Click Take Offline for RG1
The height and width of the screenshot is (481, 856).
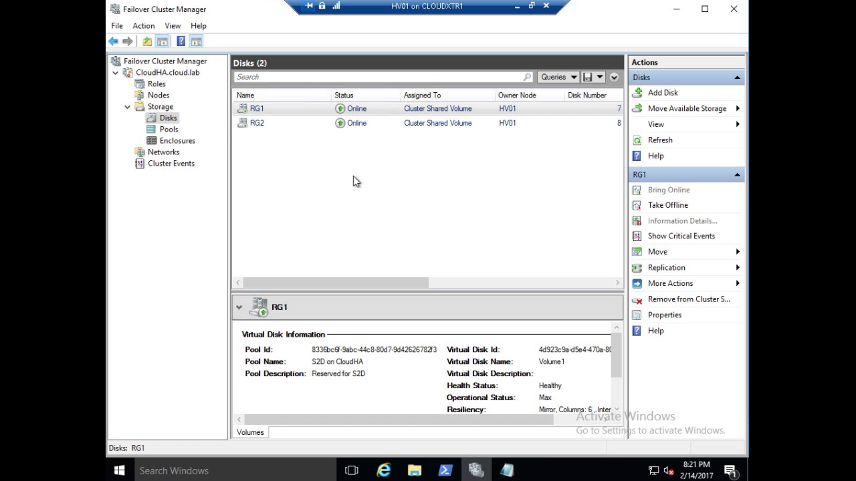(667, 205)
